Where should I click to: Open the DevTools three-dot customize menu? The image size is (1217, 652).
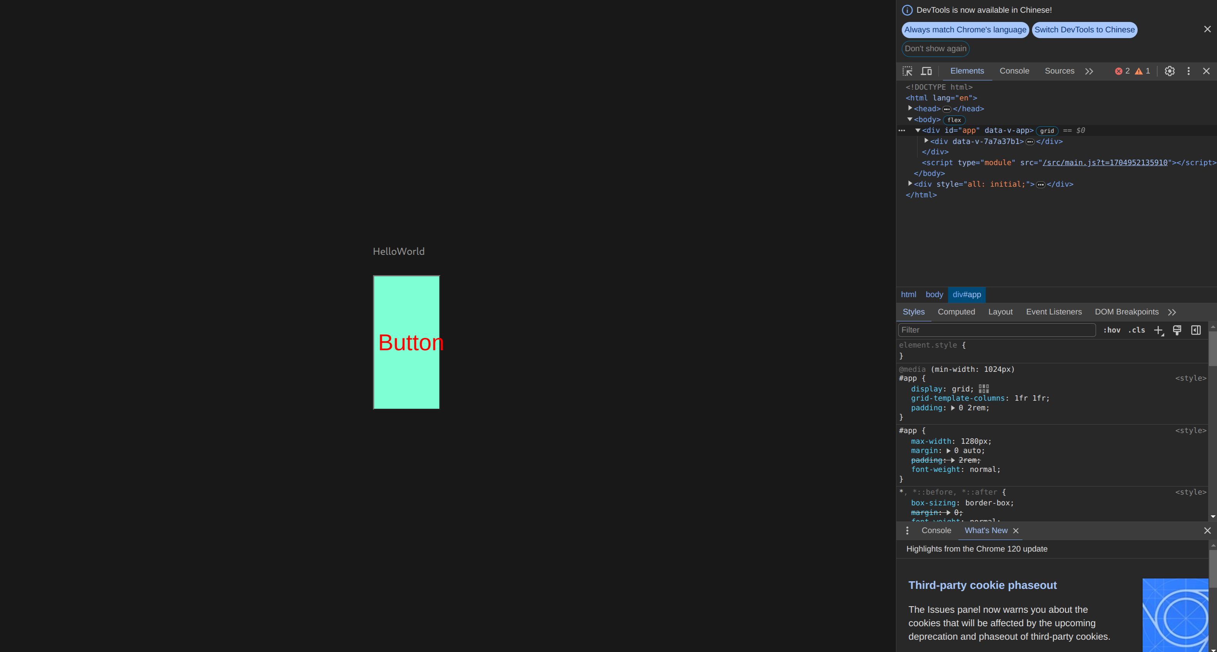(x=1188, y=71)
